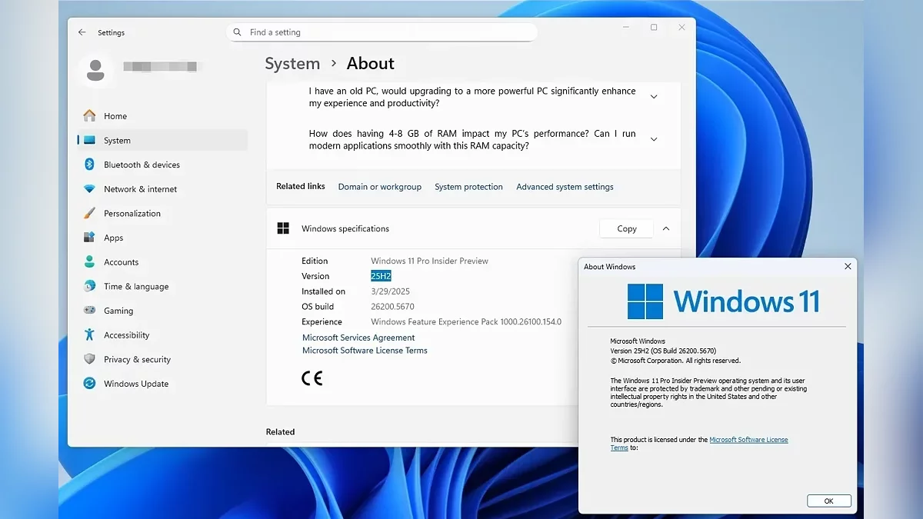923x519 pixels.
Task: Open Windows Update via its sync icon
Action: (90, 384)
